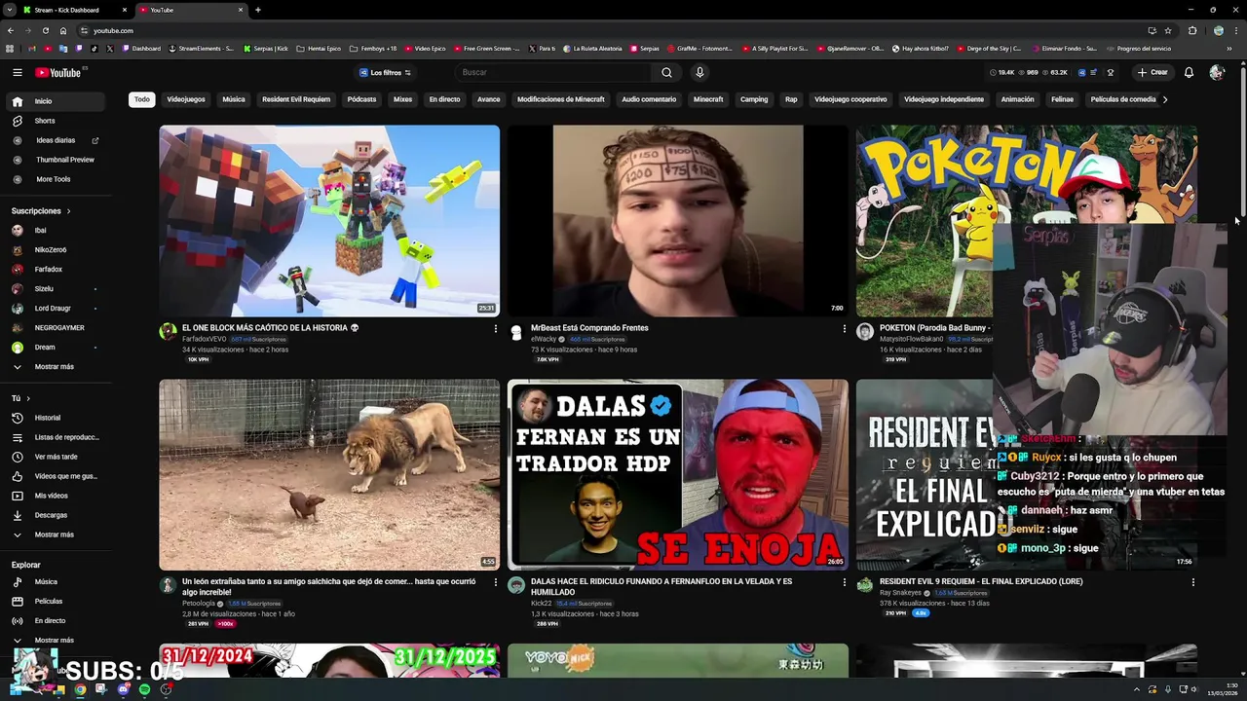The width and height of the screenshot is (1247, 701).
Task: Expand Mostrar más under subscriptions
Action: click(55, 367)
